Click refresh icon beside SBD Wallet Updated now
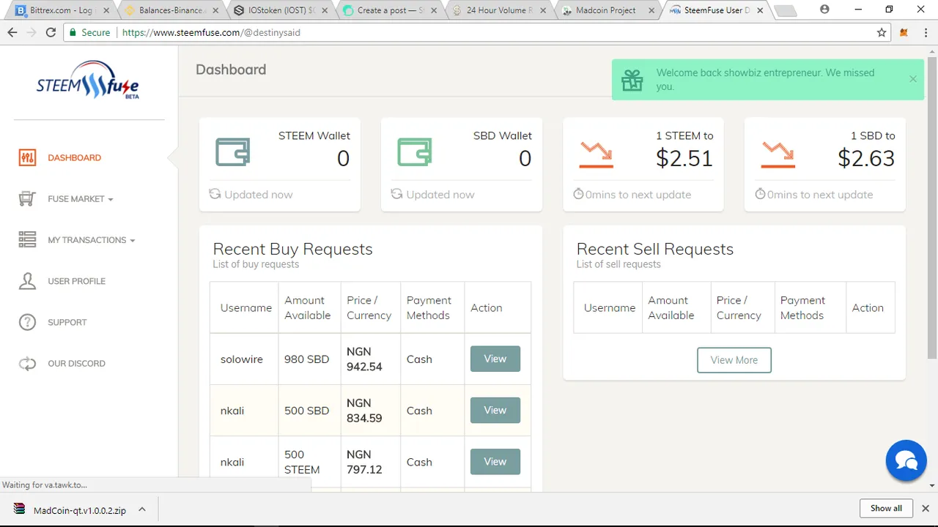This screenshot has width=938, height=527. 396,194
